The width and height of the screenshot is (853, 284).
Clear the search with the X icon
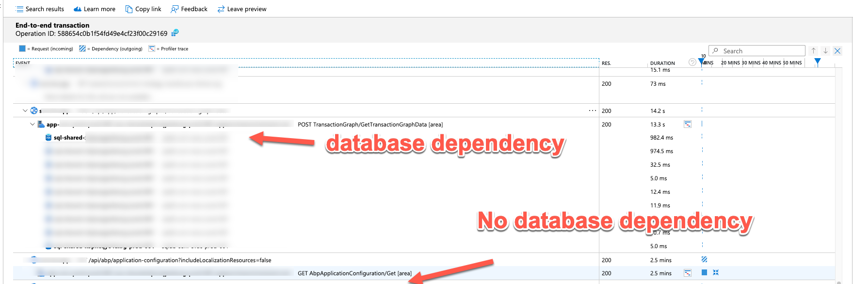pyautogui.click(x=837, y=51)
